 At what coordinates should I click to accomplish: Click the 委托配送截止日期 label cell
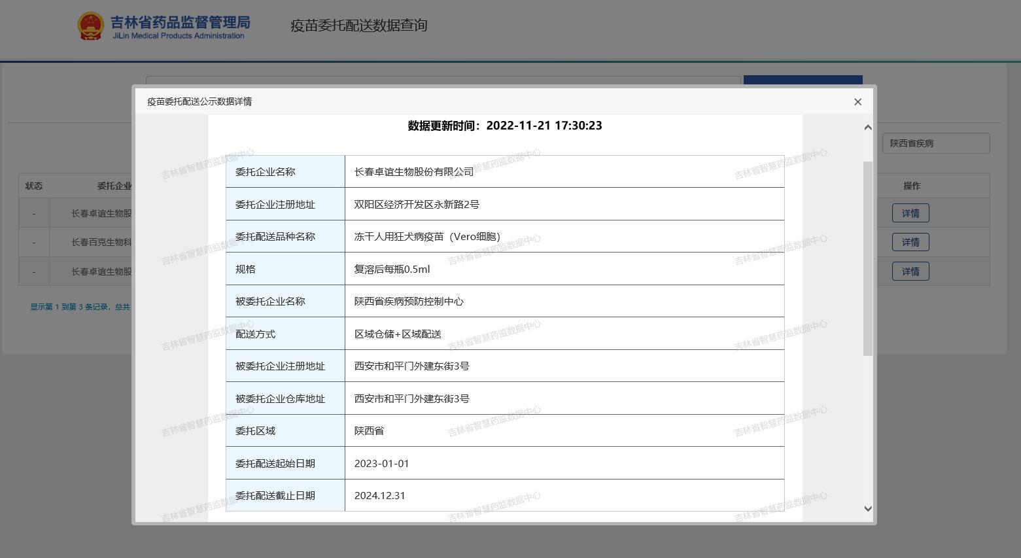pos(285,495)
